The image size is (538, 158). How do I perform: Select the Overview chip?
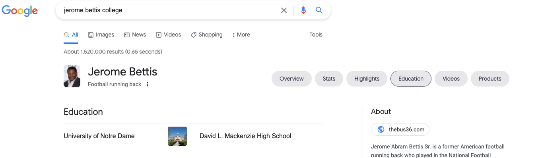tap(291, 79)
